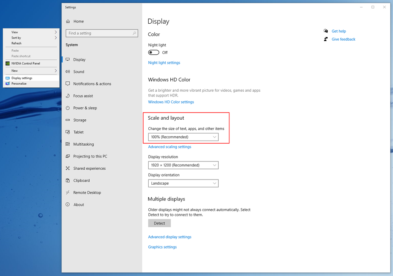This screenshot has width=393, height=276.
Task: Click the Multitasking icon
Action: [x=68, y=144]
